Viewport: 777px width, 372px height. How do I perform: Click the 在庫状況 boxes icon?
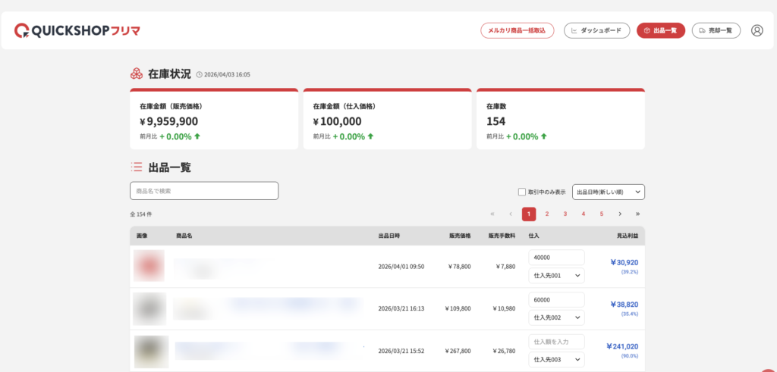(x=137, y=74)
